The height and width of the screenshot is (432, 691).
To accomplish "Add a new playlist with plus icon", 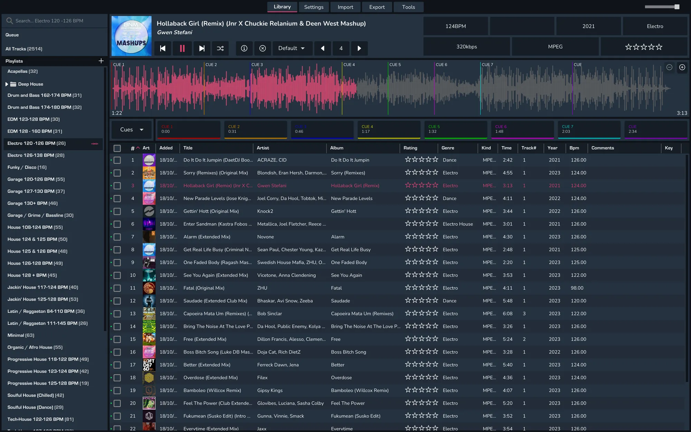I will (x=101, y=61).
